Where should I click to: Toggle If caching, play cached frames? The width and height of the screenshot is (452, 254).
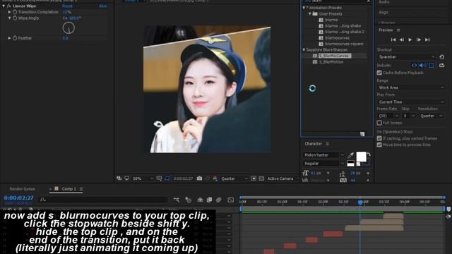click(x=379, y=138)
